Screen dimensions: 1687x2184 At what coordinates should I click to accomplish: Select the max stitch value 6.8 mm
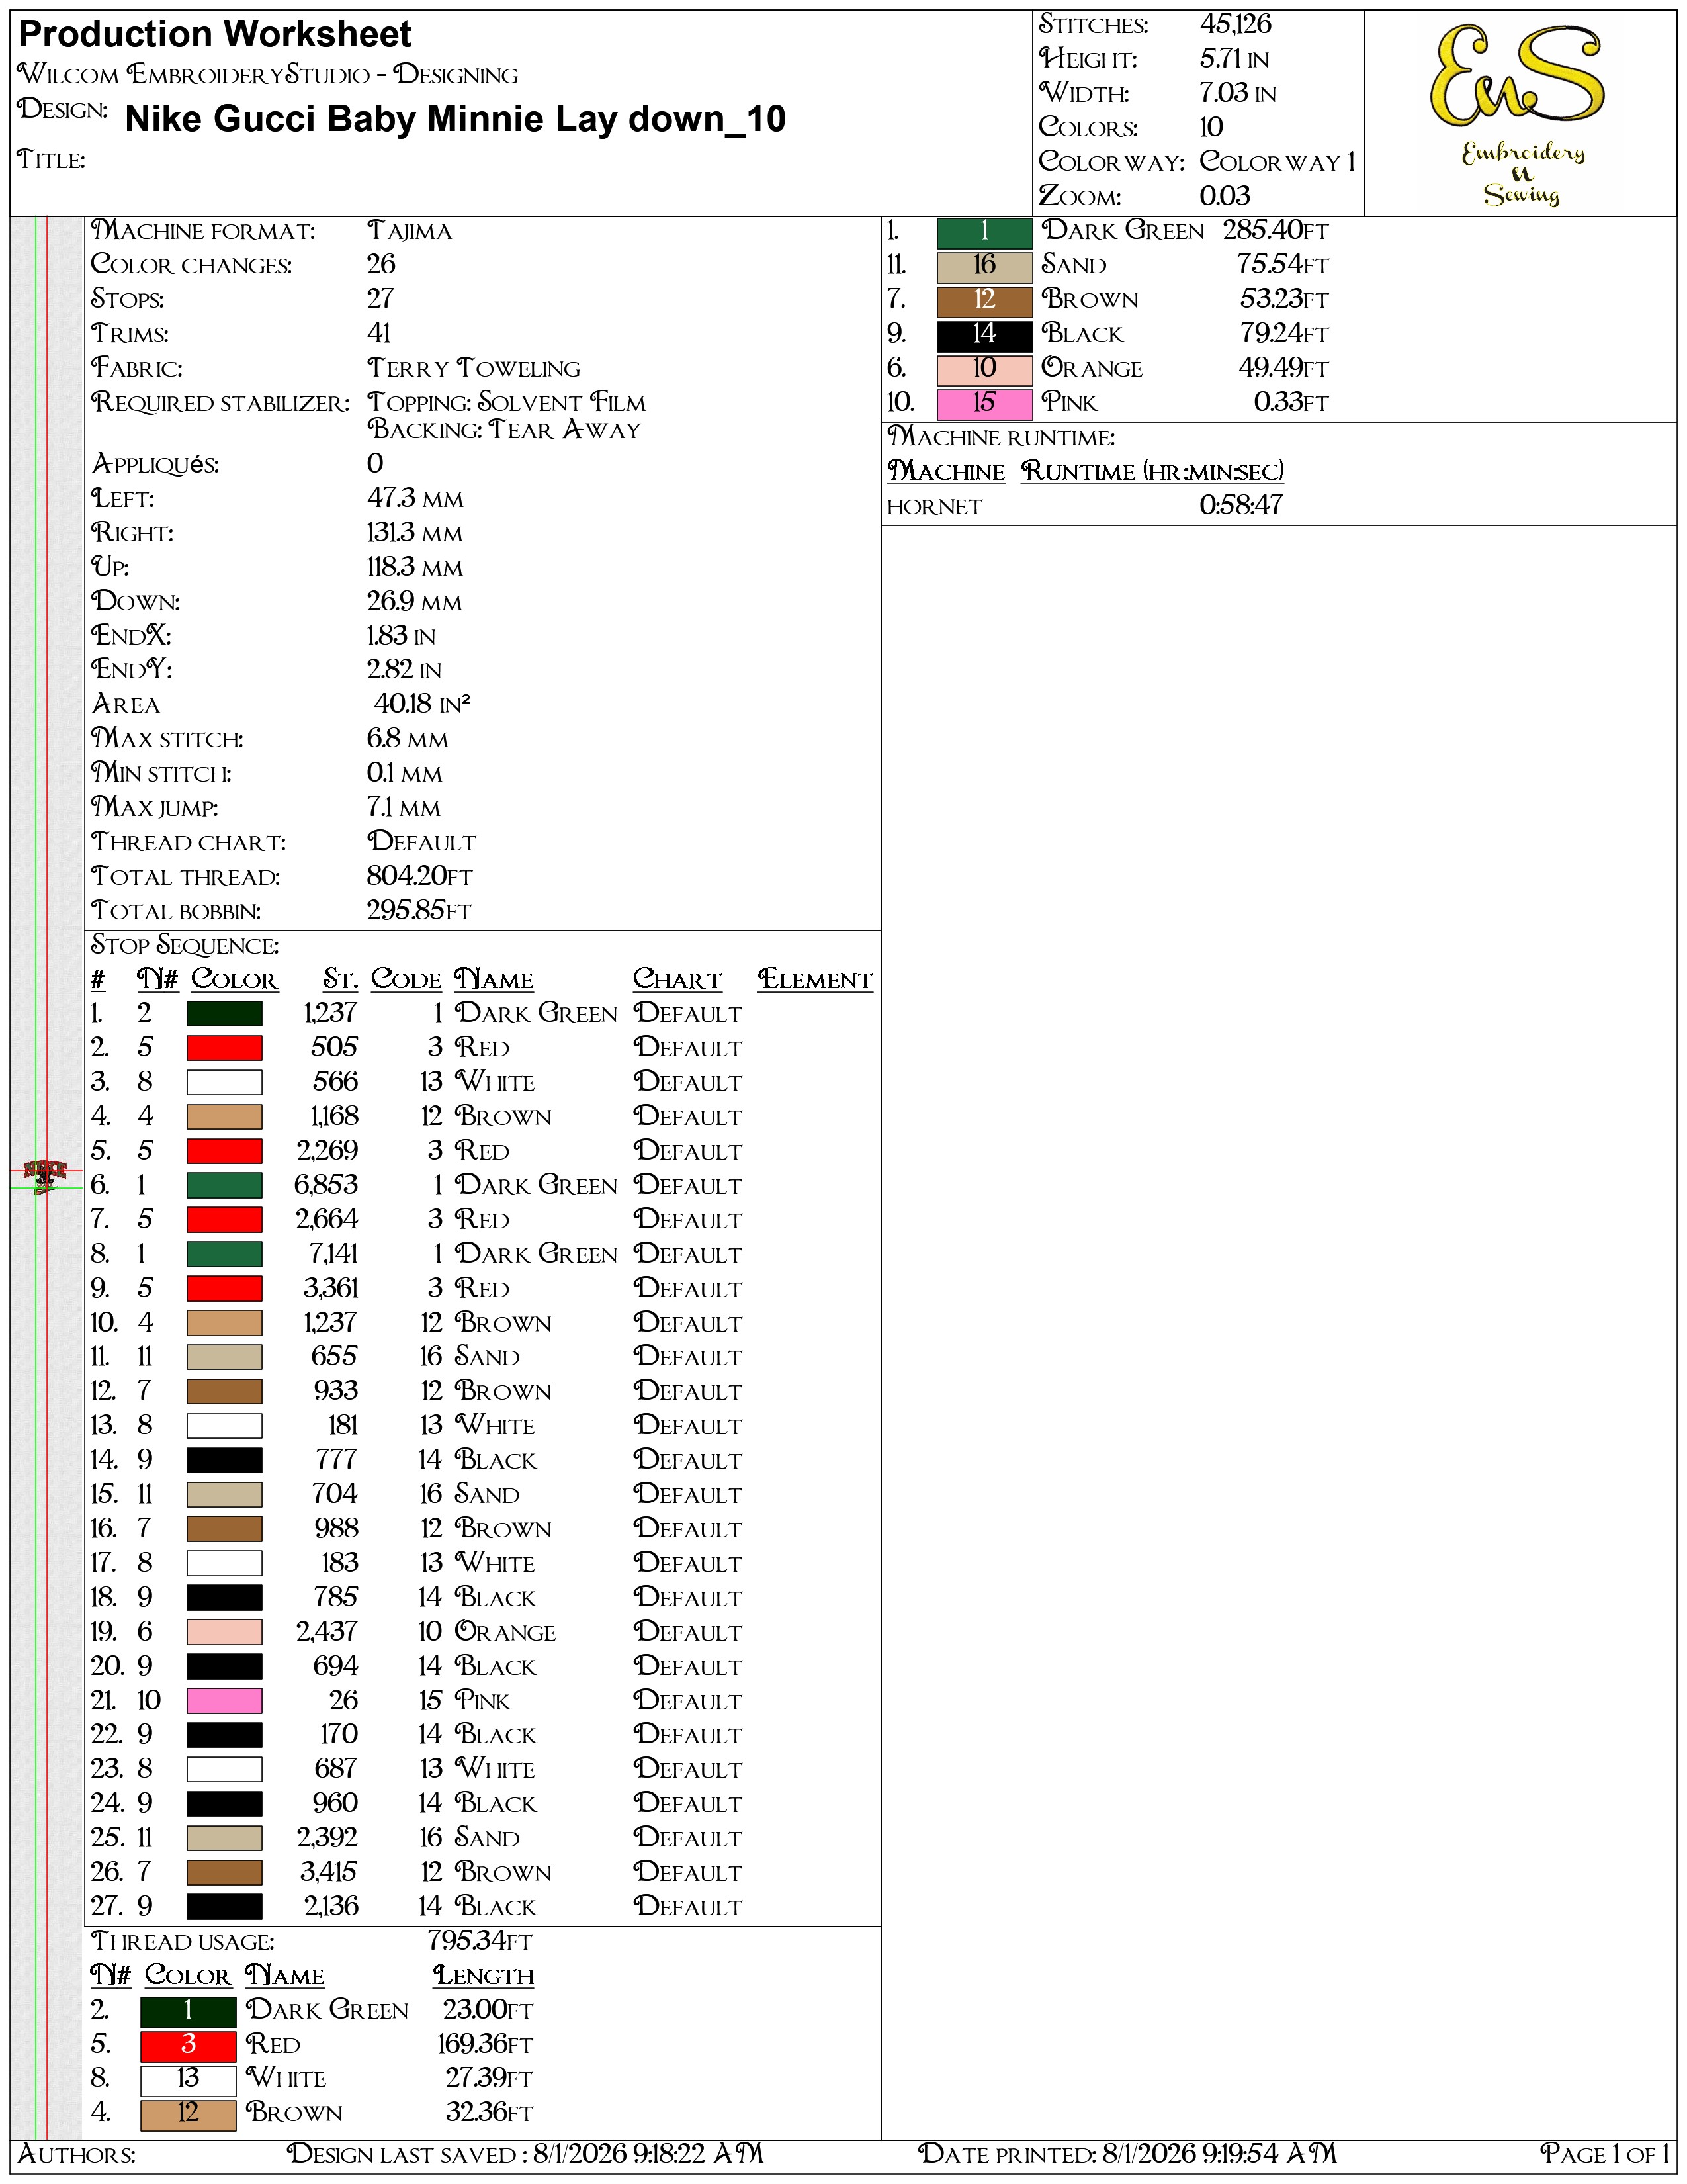point(408,739)
